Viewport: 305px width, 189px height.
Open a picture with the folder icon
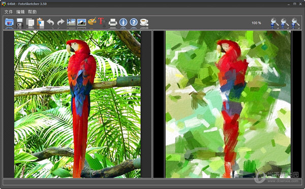tap(9, 22)
